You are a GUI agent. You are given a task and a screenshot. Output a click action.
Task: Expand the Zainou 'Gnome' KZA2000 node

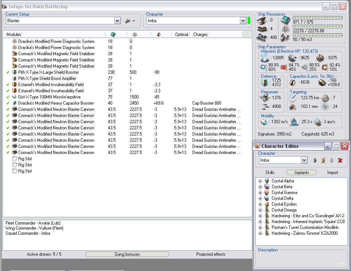tap(260, 233)
